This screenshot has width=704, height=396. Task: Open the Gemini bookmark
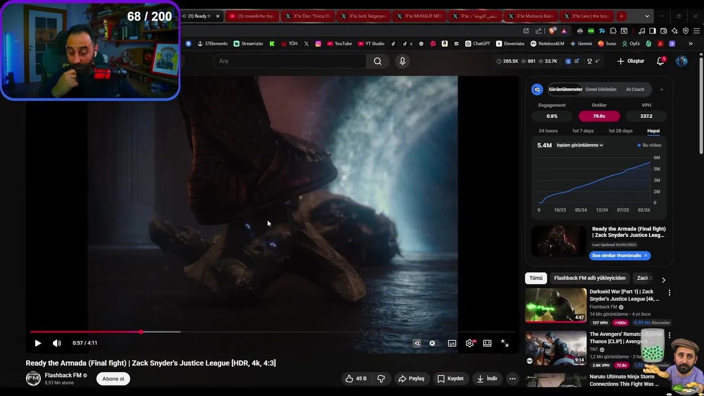(x=581, y=43)
